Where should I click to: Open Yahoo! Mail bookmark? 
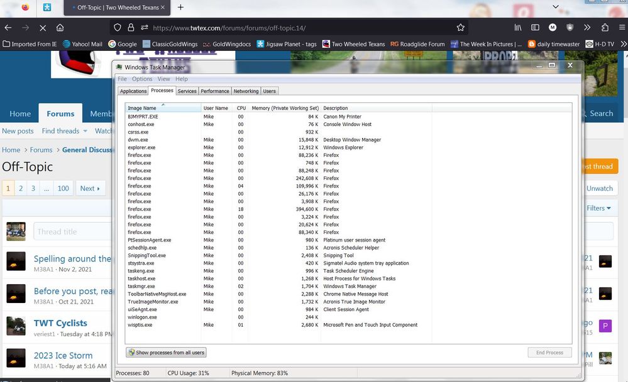82,44
